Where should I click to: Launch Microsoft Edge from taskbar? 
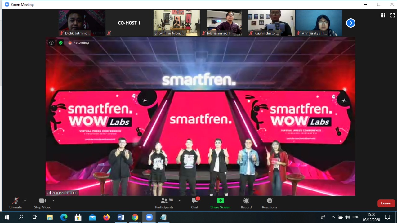click(64, 217)
